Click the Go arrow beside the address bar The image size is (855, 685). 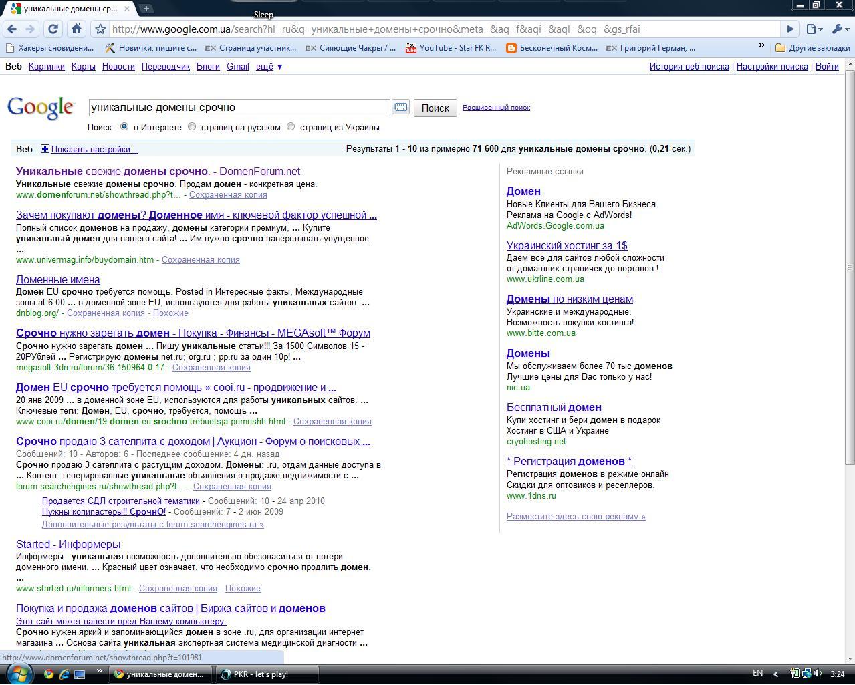click(x=790, y=29)
